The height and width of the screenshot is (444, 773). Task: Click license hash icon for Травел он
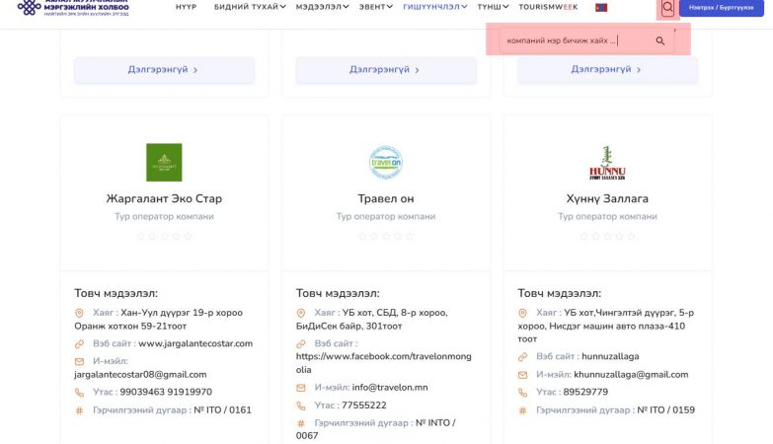tap(301, 423)
